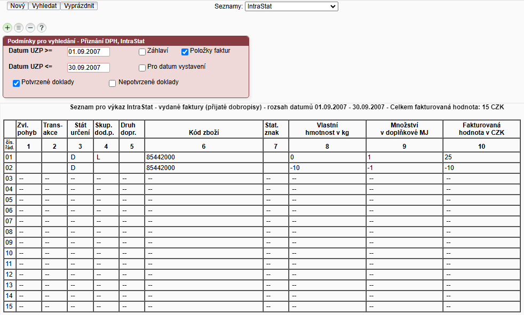
Task: Click the search conditions panel title bar
Action: (126, 41)
